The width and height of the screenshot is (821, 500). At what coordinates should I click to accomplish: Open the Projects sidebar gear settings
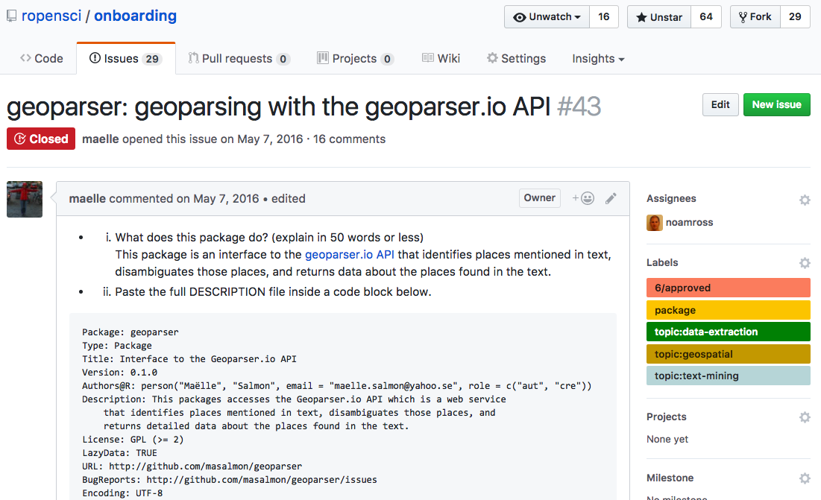tap(805, 417)
